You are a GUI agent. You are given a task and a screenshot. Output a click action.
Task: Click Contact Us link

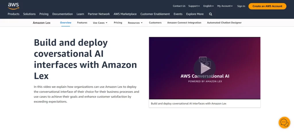click(179, 6)
